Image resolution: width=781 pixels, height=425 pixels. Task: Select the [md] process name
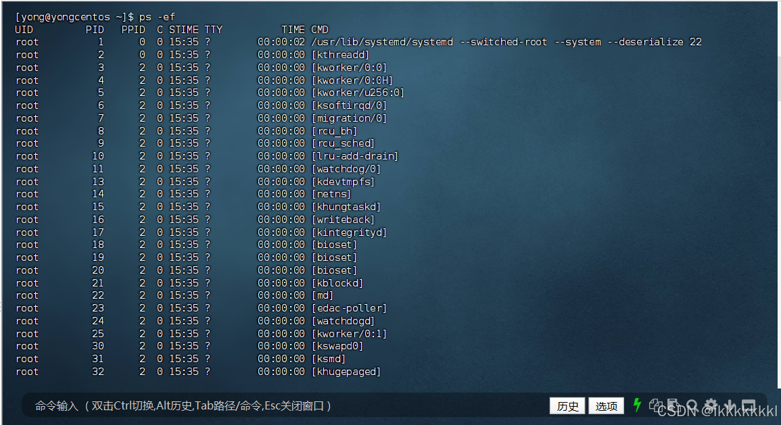tap(323, 296)
